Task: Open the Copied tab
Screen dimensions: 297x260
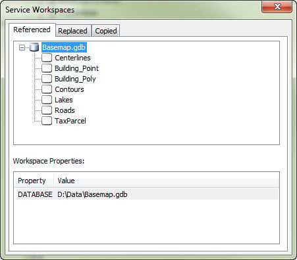Action: coord(106,31)
